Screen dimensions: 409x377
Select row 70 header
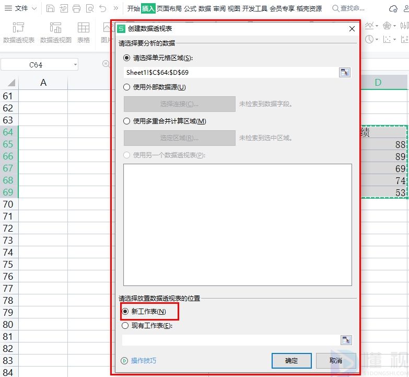pyautogui.click(x=8, y=204)
